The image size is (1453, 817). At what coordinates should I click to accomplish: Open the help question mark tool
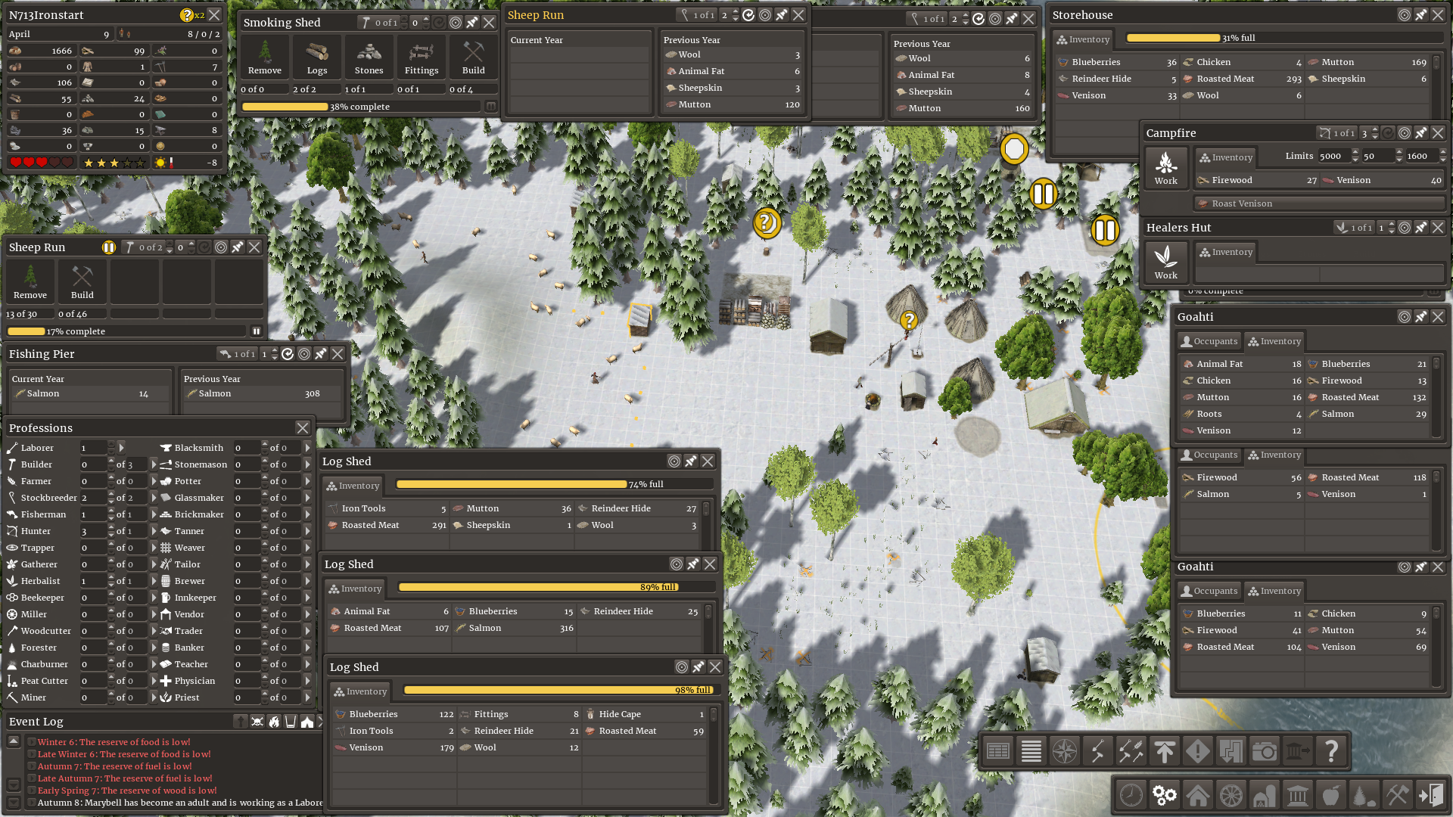1331,751
